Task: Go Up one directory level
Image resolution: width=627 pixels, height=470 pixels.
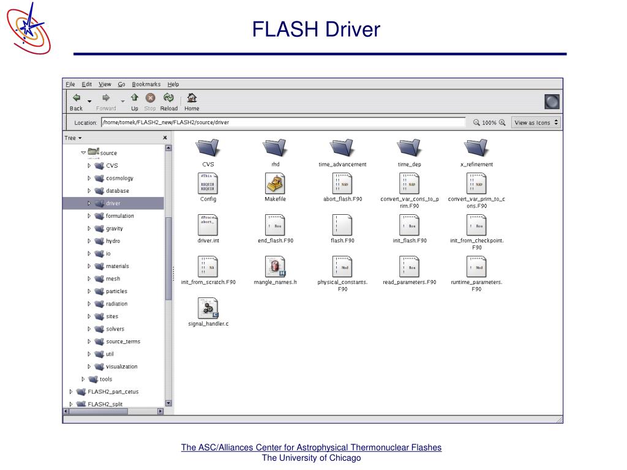Action: (x=134, y=97)
